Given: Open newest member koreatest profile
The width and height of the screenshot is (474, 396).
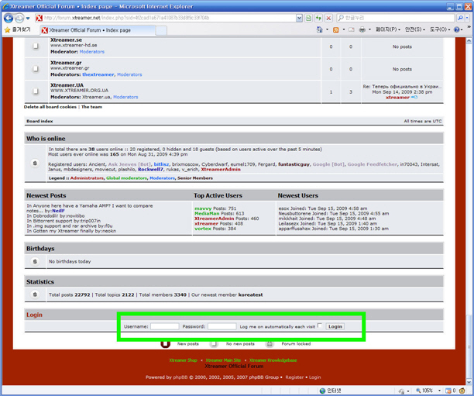Looking at the screenshot, I should click(x=250, y=294).
